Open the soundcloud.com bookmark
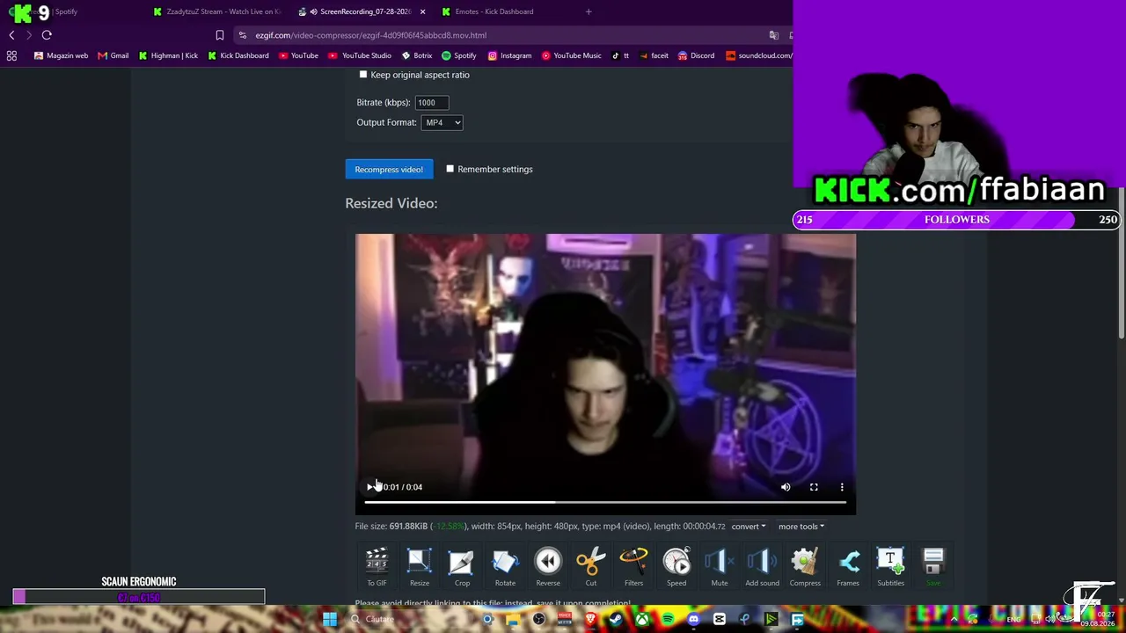This screenshot has height=633, width=1126. [x=758, y=55]
